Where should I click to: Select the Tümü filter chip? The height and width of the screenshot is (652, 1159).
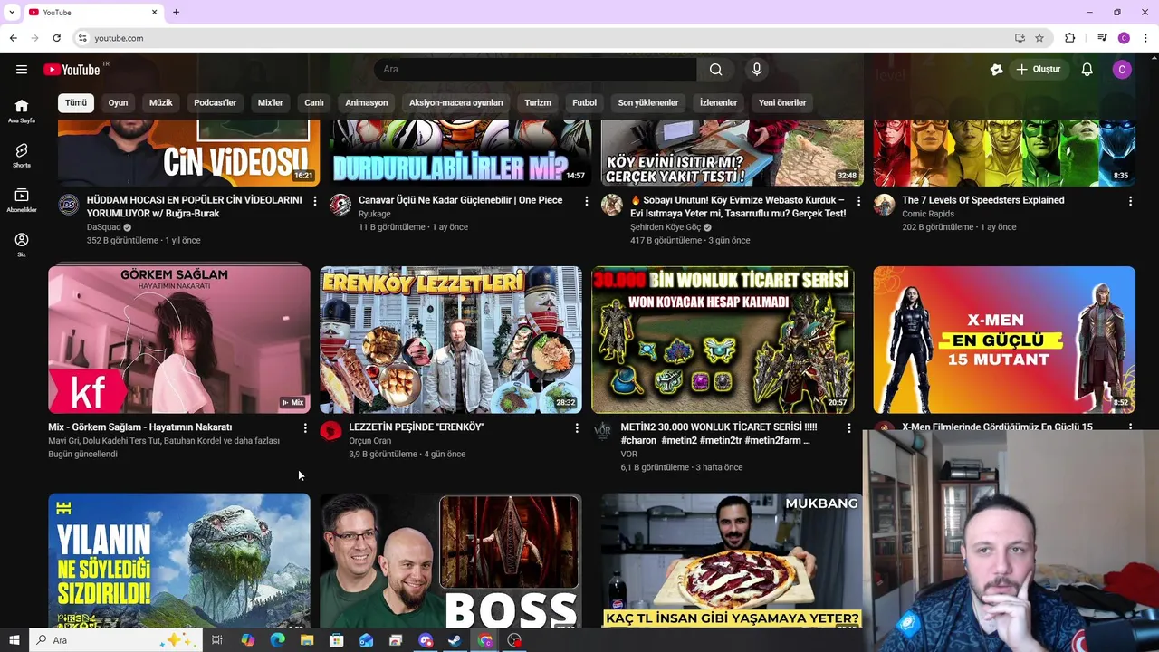click(76, 102)
